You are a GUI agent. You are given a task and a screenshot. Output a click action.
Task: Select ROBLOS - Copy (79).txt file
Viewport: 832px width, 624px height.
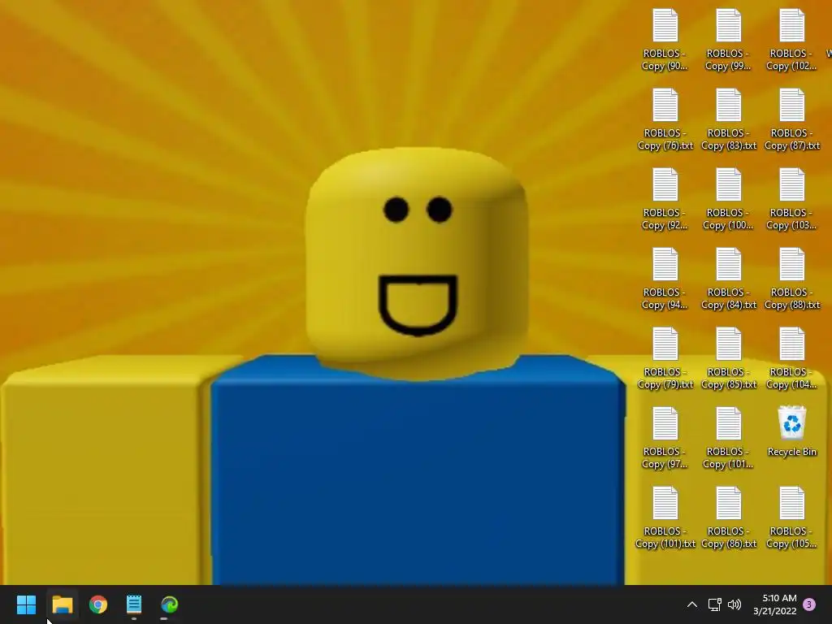(x=665, y=358)
